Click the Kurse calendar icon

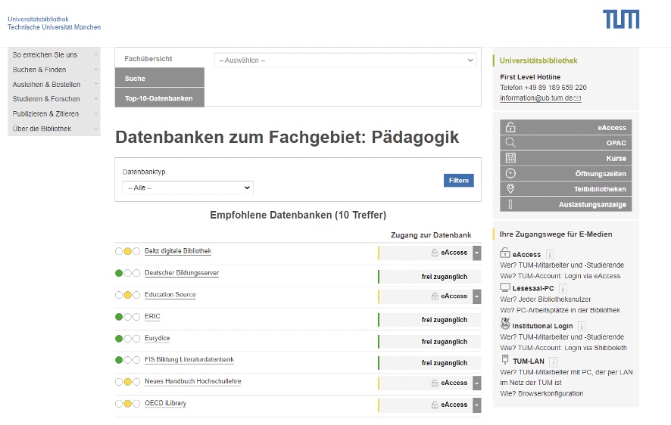tap(510, 158)
